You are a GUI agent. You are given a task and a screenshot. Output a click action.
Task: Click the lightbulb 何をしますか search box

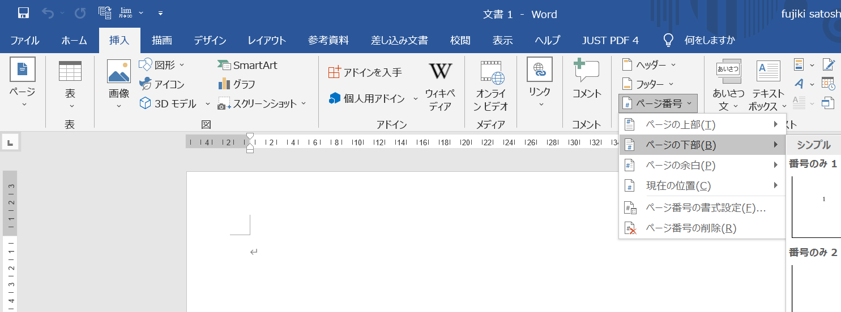coord(699,40)
